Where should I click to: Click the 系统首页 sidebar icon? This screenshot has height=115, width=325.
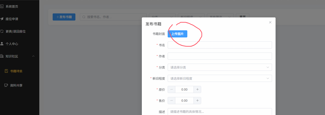[x=2, y=6]
